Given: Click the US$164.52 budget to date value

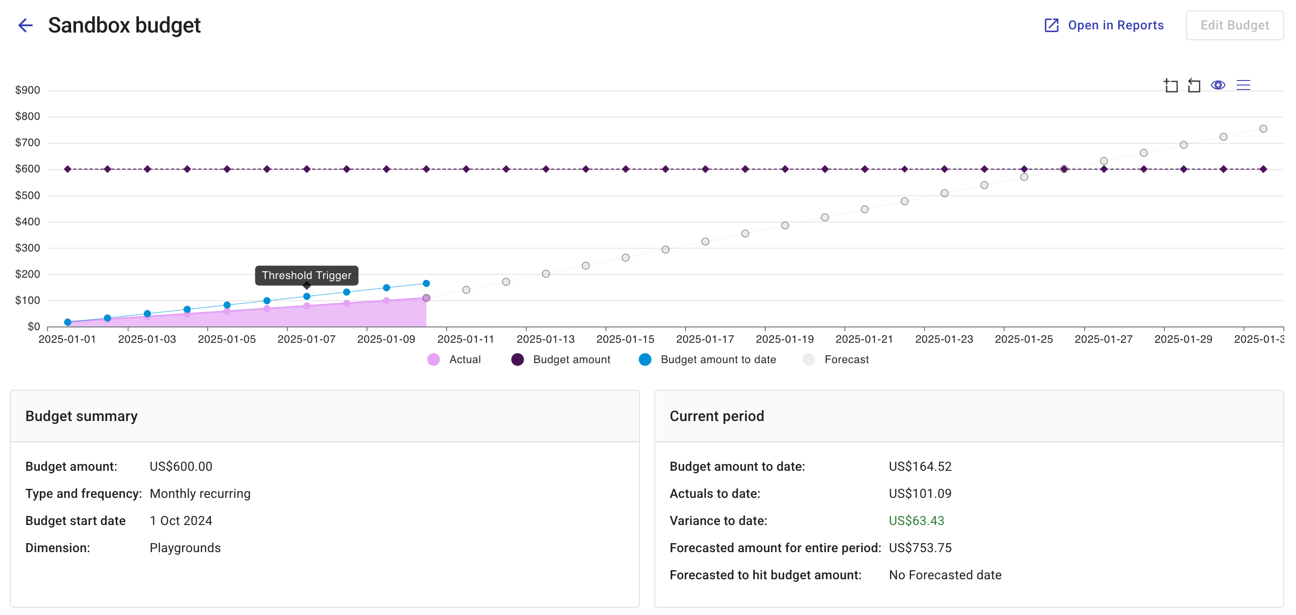Looking at the screenshot, I should (x=920, y=466).
